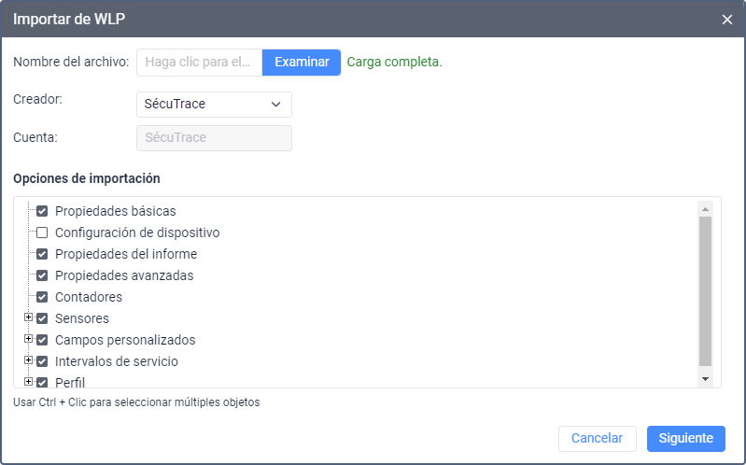Uncheck Propiedades básicas checkbox

pyautogui.click(x=42, y=211)
